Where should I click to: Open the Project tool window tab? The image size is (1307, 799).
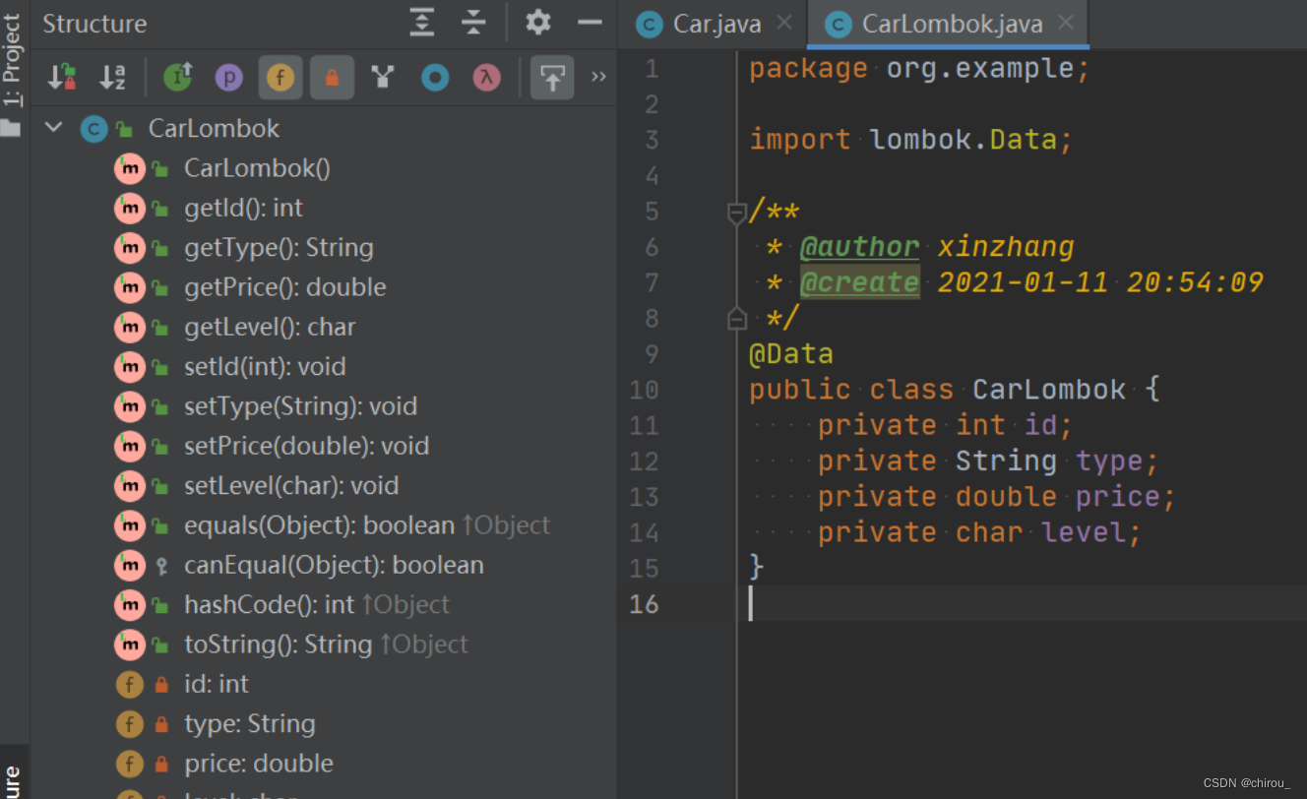pyautogui.click(x=11, y=61)
